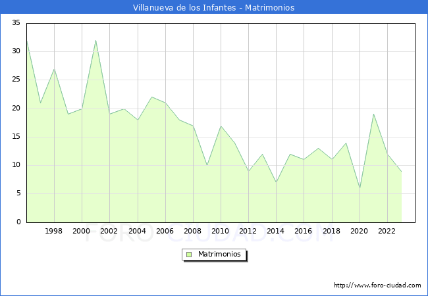
Task: Click the green Matrimonios legend color swatch
Action: tap(189, 255)
